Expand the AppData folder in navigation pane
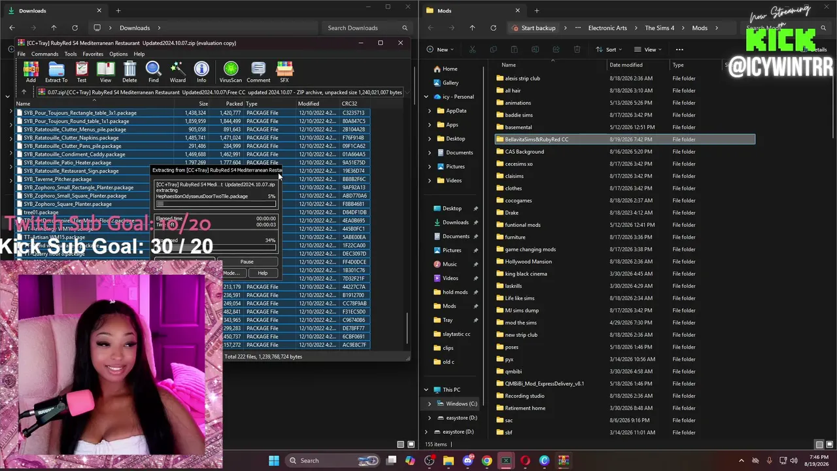 coord(430,111)
